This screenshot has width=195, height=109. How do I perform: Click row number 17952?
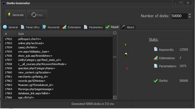9,39
